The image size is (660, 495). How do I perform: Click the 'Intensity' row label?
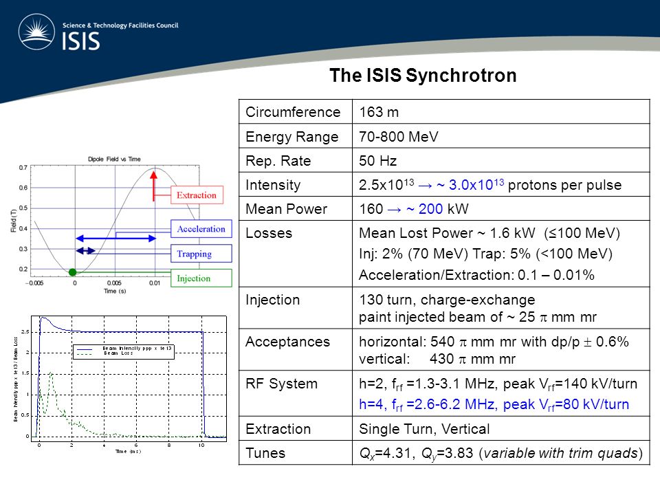(273, 185)
